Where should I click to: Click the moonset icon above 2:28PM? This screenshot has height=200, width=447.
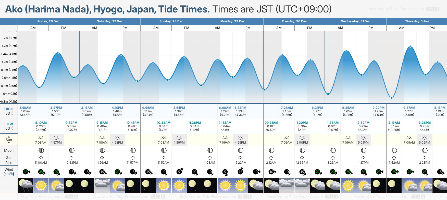pos(425,158)
